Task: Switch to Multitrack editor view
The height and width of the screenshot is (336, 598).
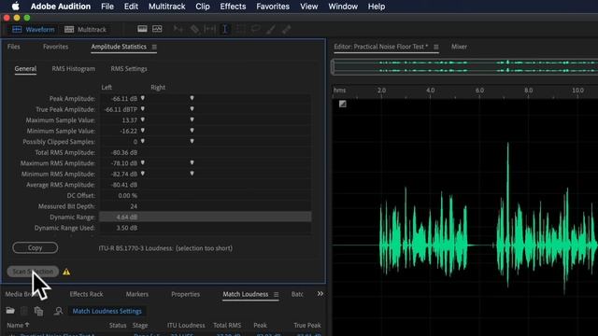Action: tap(85, 29)
